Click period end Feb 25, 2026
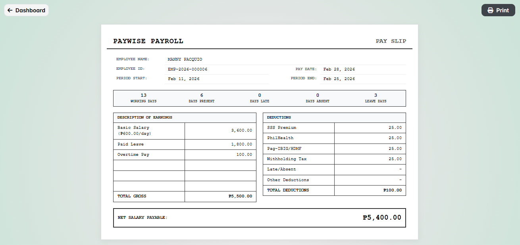 click(x=339, y=79)
